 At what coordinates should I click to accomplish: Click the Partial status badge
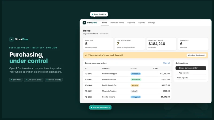pos(135,85)
